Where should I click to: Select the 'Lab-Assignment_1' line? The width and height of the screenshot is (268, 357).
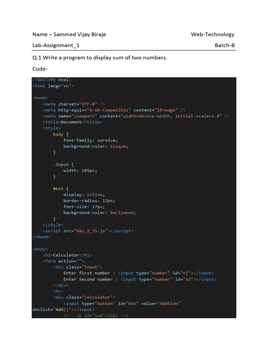pos(56,45)
